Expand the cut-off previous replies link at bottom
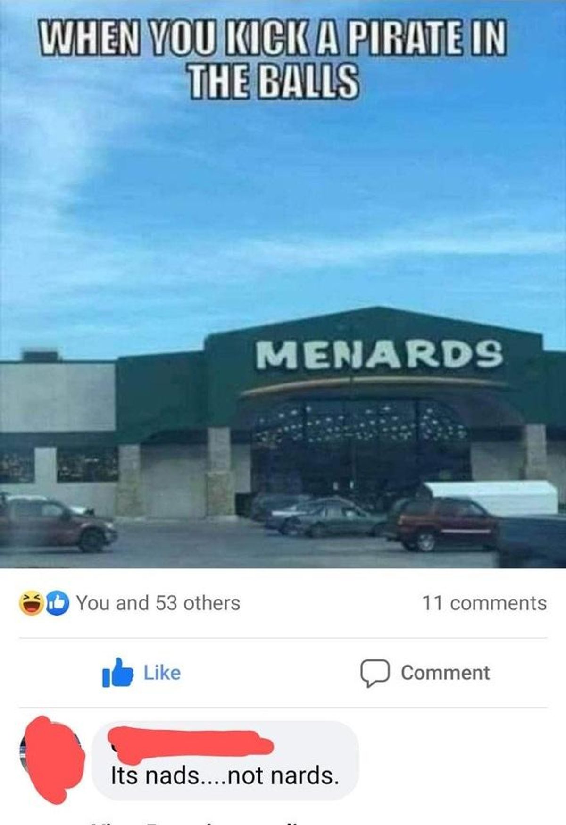566x825 pixels. click(198, 822)
